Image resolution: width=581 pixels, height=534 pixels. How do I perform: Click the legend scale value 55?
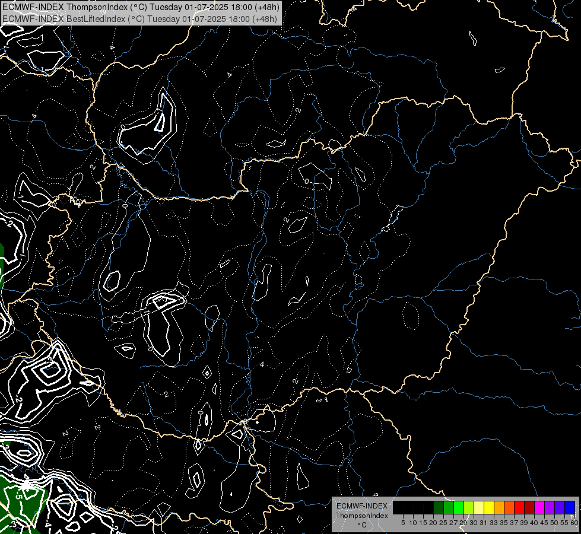click(x=565, y=523)
